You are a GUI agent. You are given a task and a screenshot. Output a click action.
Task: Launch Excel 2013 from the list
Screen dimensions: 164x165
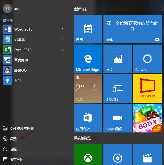click(x=33, y=50)
